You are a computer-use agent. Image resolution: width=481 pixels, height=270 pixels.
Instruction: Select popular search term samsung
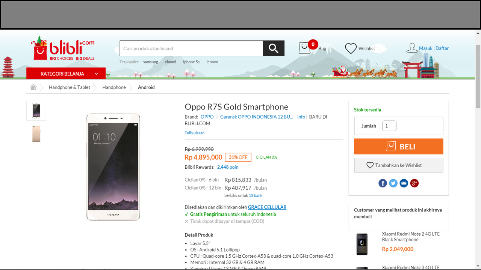click(x=150, y=62)
